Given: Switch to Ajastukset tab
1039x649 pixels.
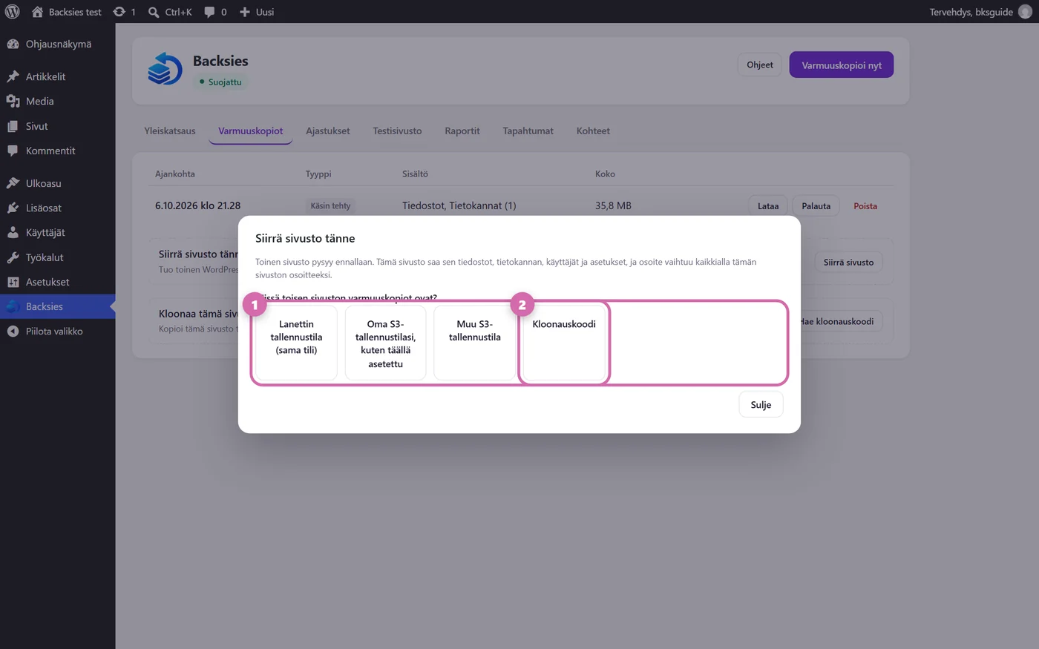Looking at the screenshot, I should pyautogui.click(x=328, y=131).
